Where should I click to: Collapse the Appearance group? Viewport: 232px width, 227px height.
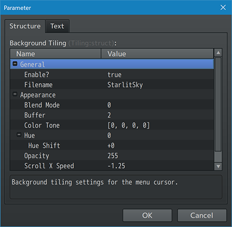pyautogui.click(x=15, y=94)
